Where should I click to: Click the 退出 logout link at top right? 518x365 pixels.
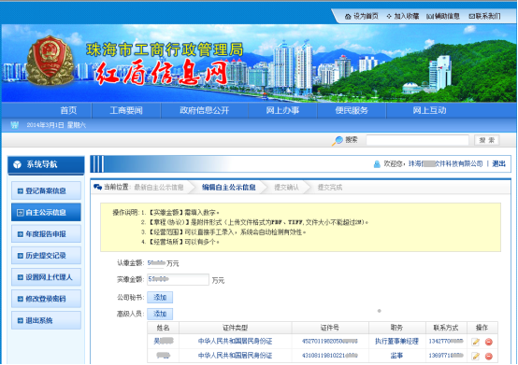click(499, 163)
